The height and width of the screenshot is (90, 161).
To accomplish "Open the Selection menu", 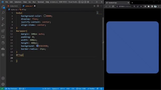I will [x=18, y=2].
